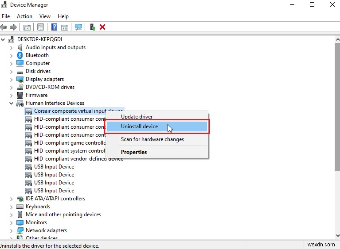Click the IDE ATA/ATAPI controllers icon
The width and height of the screenshot is (340, 249).
coord(20,199)
